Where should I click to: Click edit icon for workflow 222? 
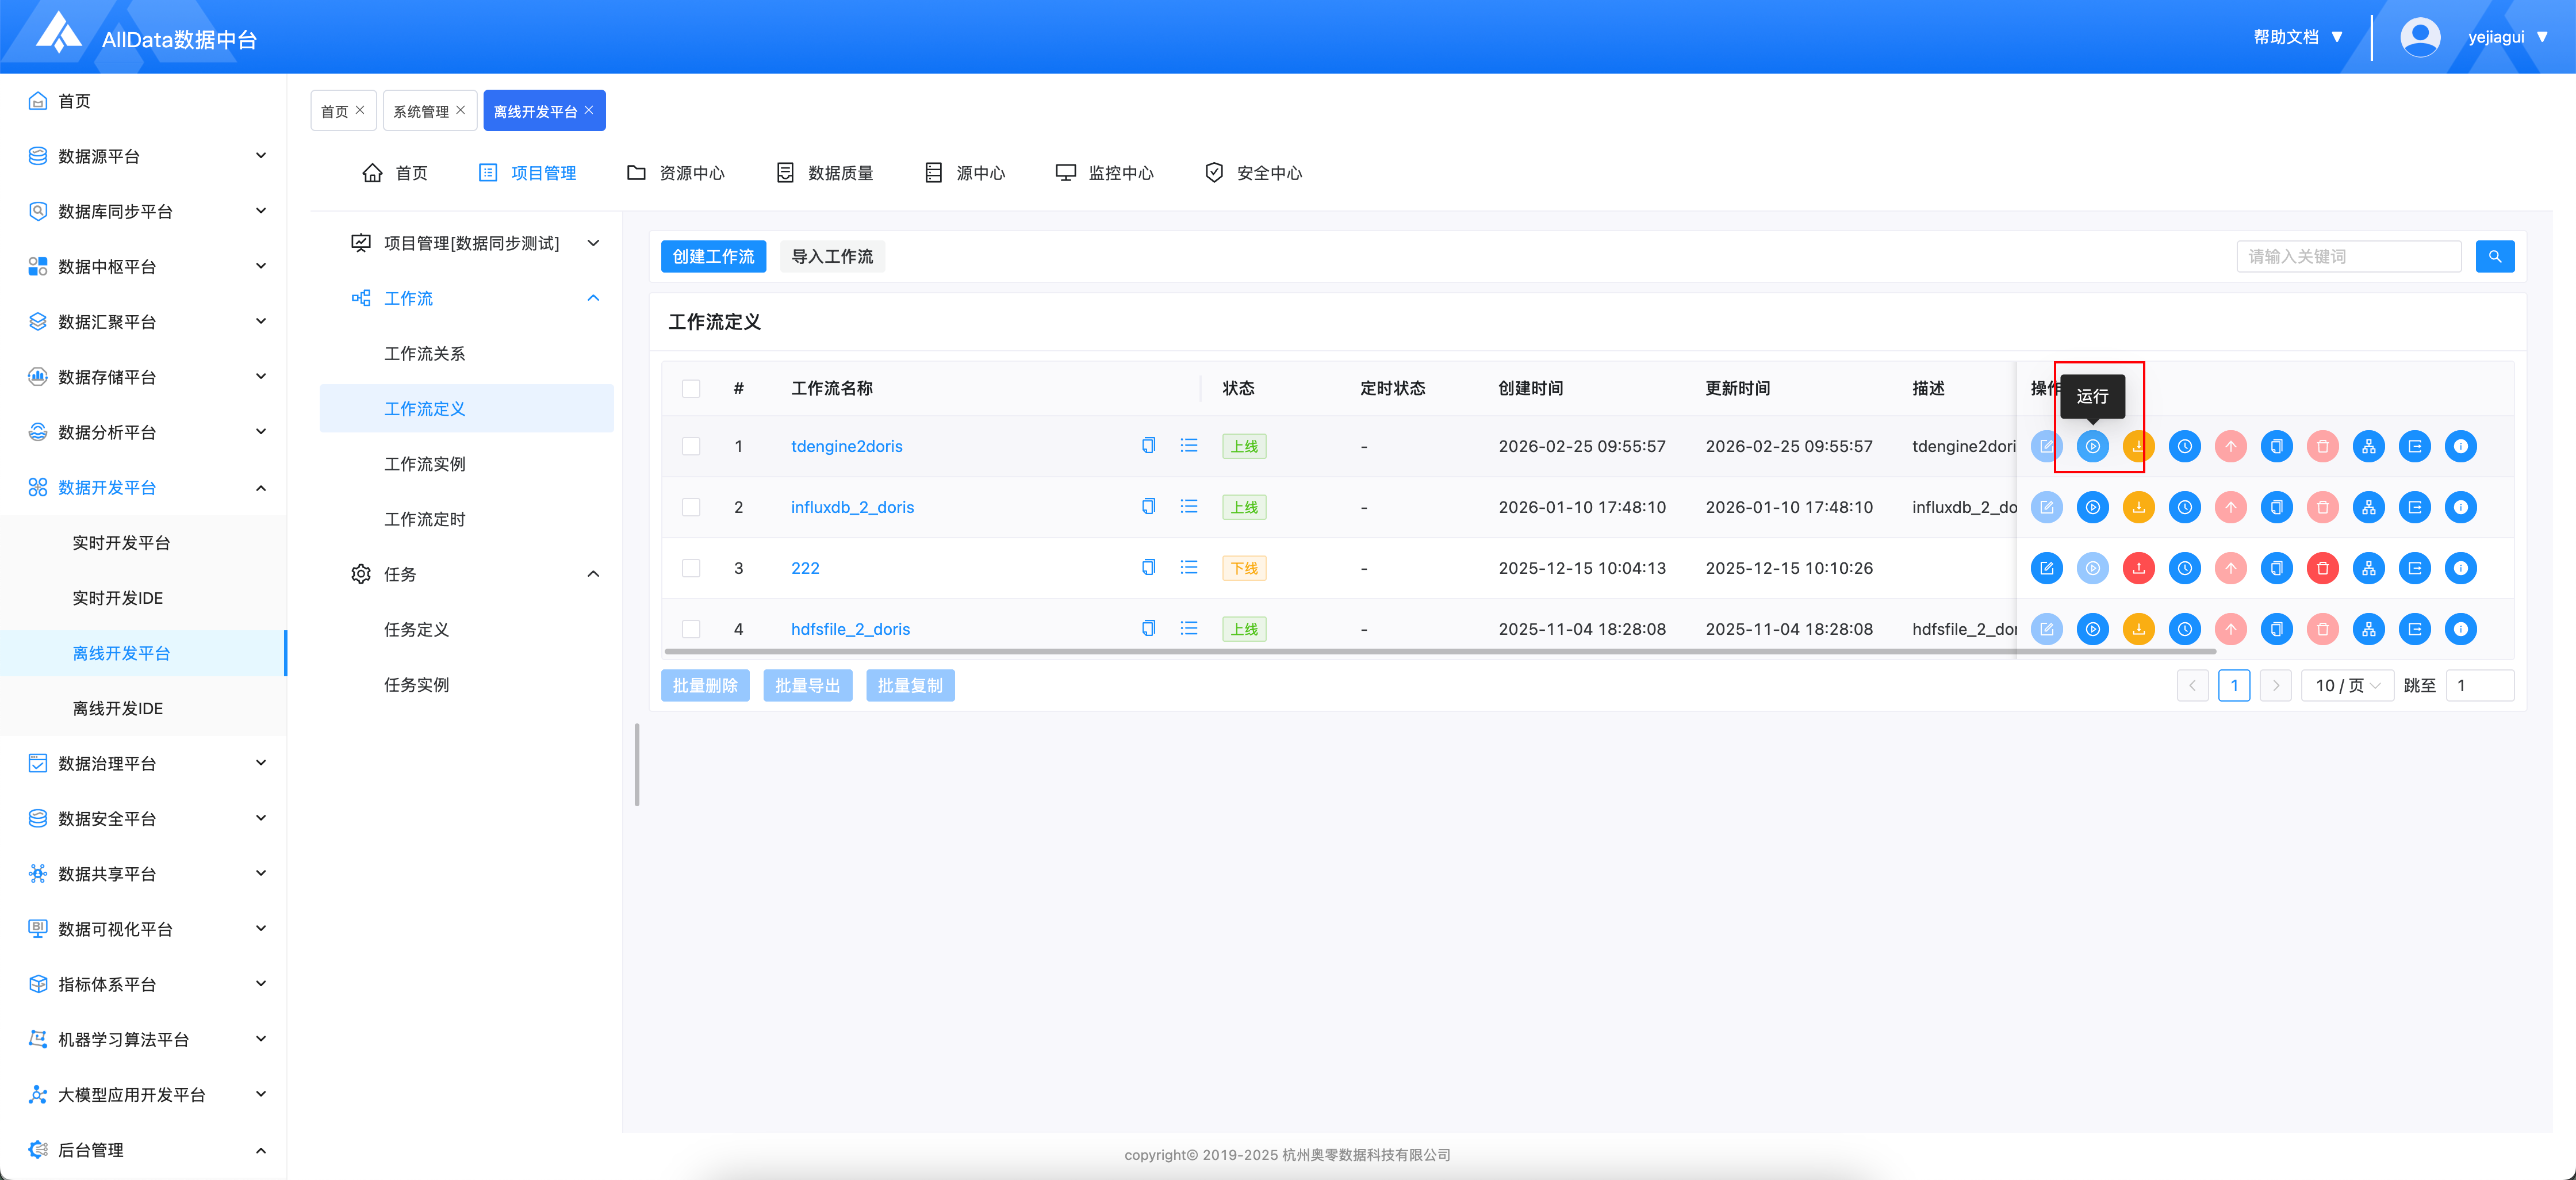[2046, 568]
